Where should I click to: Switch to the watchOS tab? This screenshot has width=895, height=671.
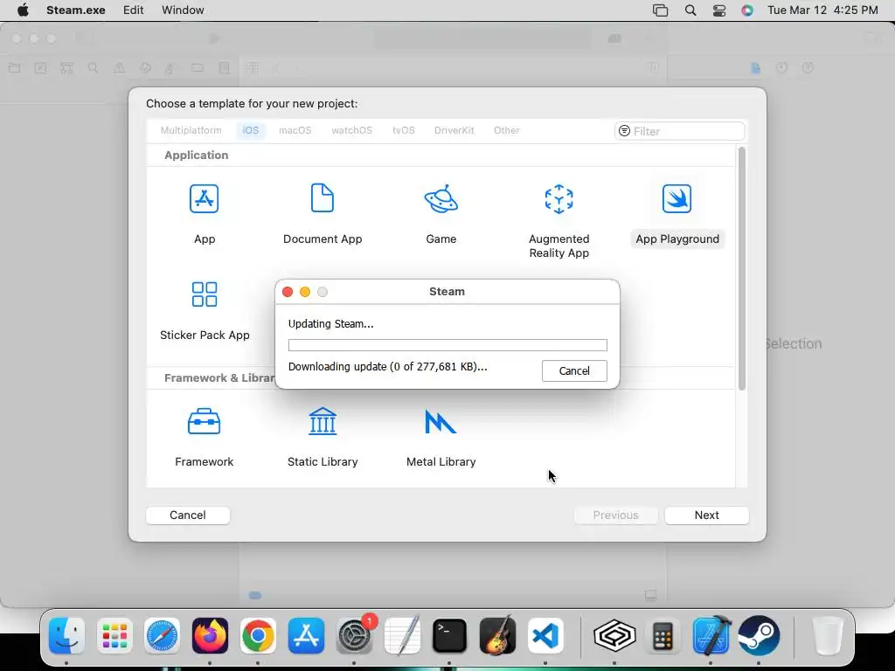[351, 130]
